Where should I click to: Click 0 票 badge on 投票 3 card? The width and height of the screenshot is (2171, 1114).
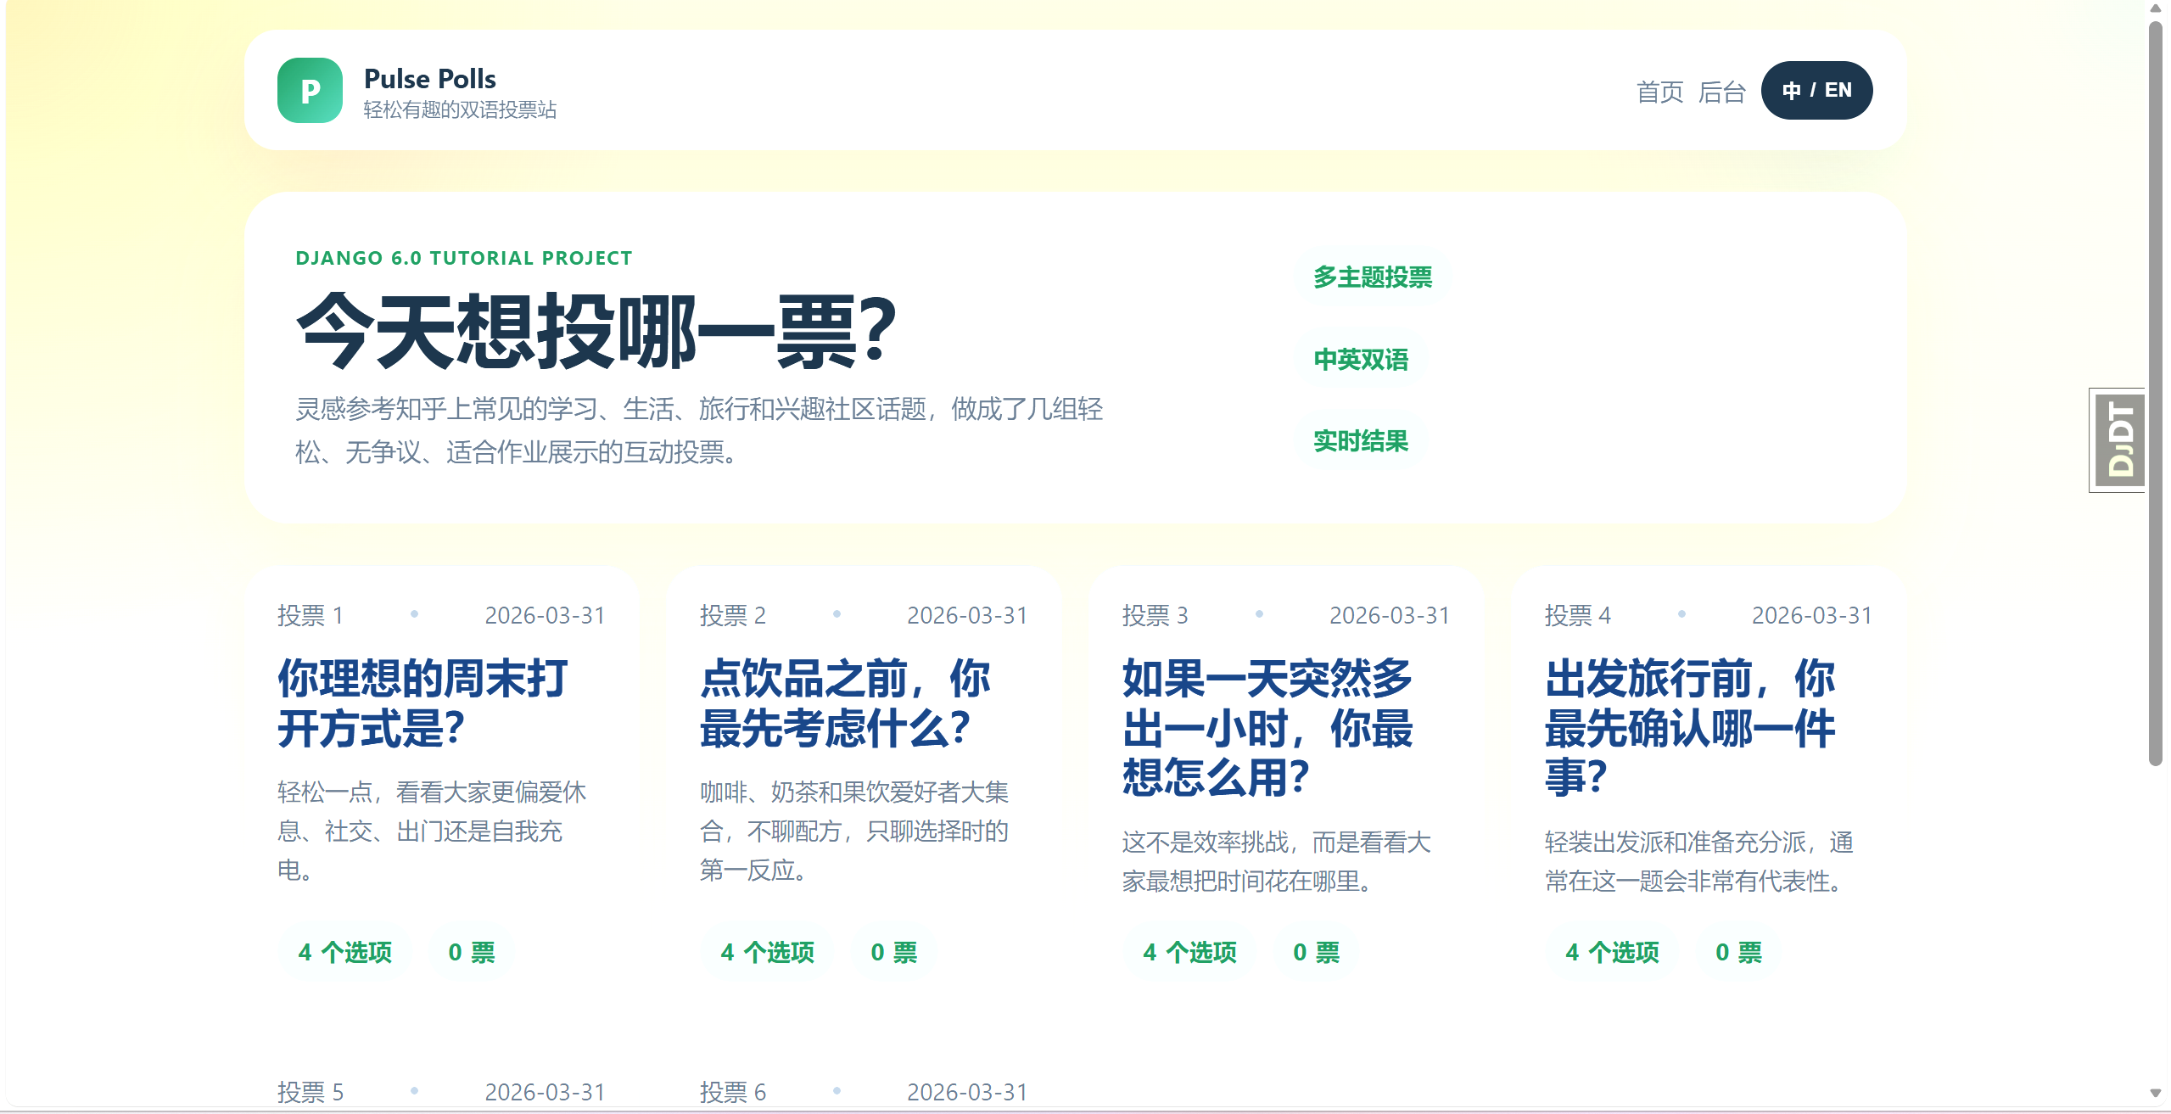click(x=1316, y=952)
